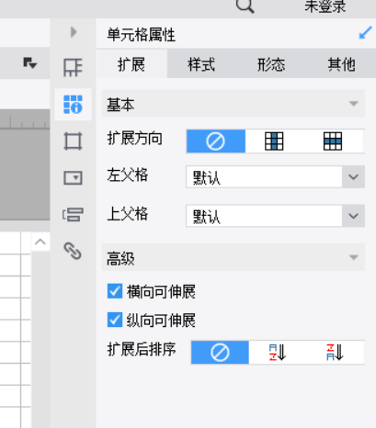This screenshot has height=428, width=376.
Task: Set 扩展方向 to vertical expansion
Action: click(274, 141)
